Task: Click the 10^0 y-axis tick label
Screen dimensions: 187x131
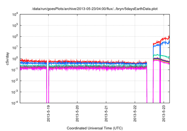Action: click(15, 58)
